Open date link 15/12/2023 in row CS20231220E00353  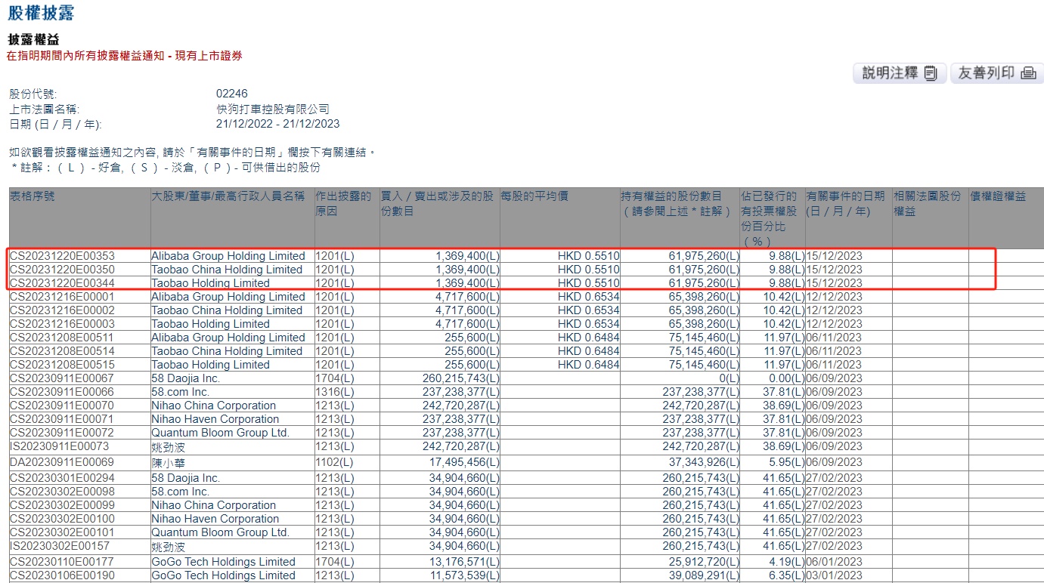[x=834, y=256]
